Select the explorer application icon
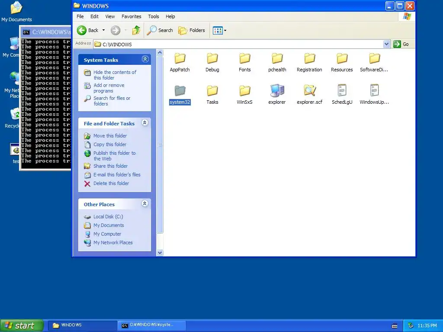Image resolution: width=443 pixels, height=332 pixels. [277, 91]
